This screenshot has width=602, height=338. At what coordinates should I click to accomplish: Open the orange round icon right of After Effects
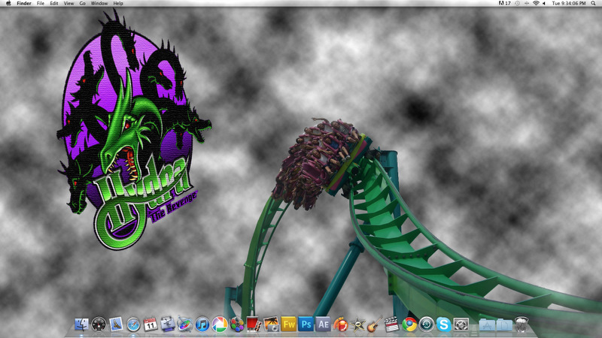(341, 324)
